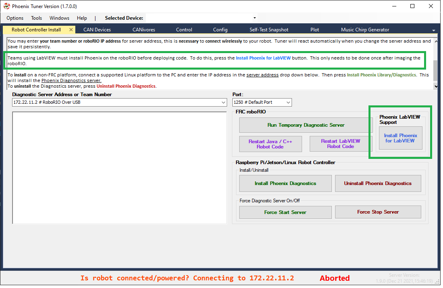Click the empty log output box
Image resolution: width=443 pixels, height=288 pixels.
coord(120,168)
